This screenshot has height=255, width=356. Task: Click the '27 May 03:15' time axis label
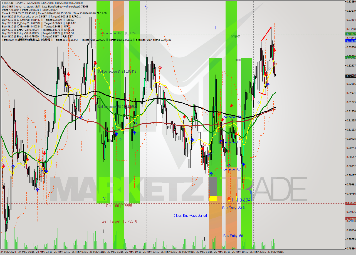pos(276,252)
